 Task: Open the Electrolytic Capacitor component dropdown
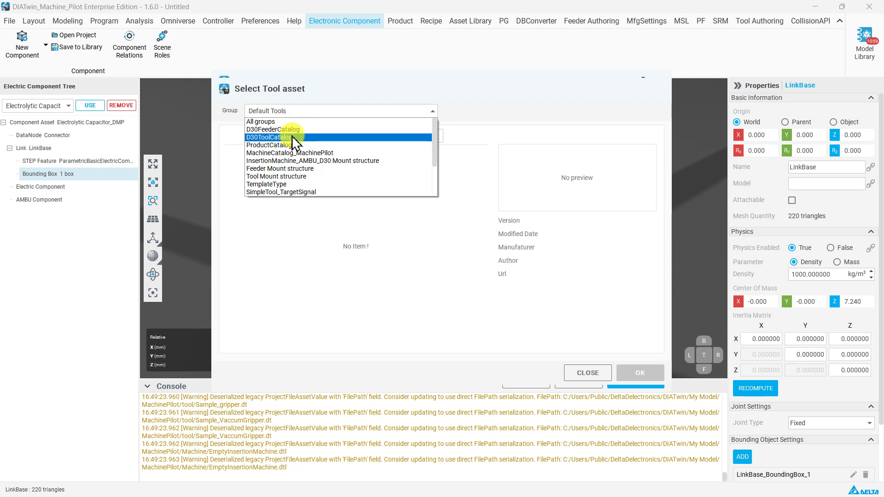click(x=37, y=106)
